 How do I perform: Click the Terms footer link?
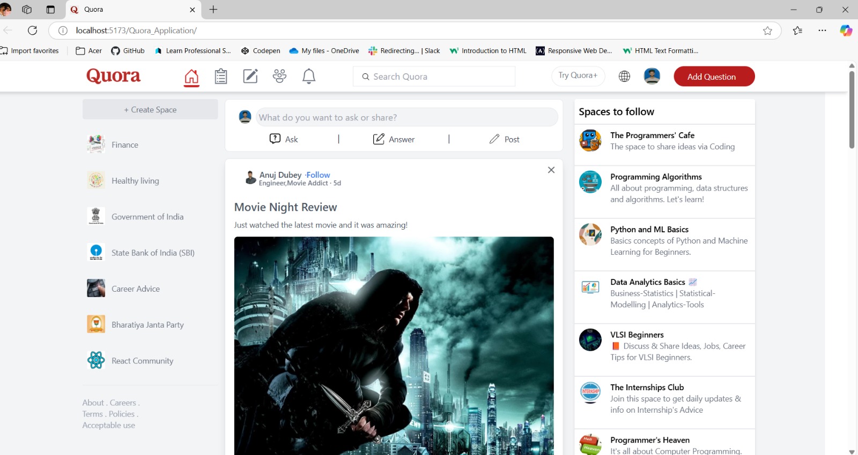(92, 414)
